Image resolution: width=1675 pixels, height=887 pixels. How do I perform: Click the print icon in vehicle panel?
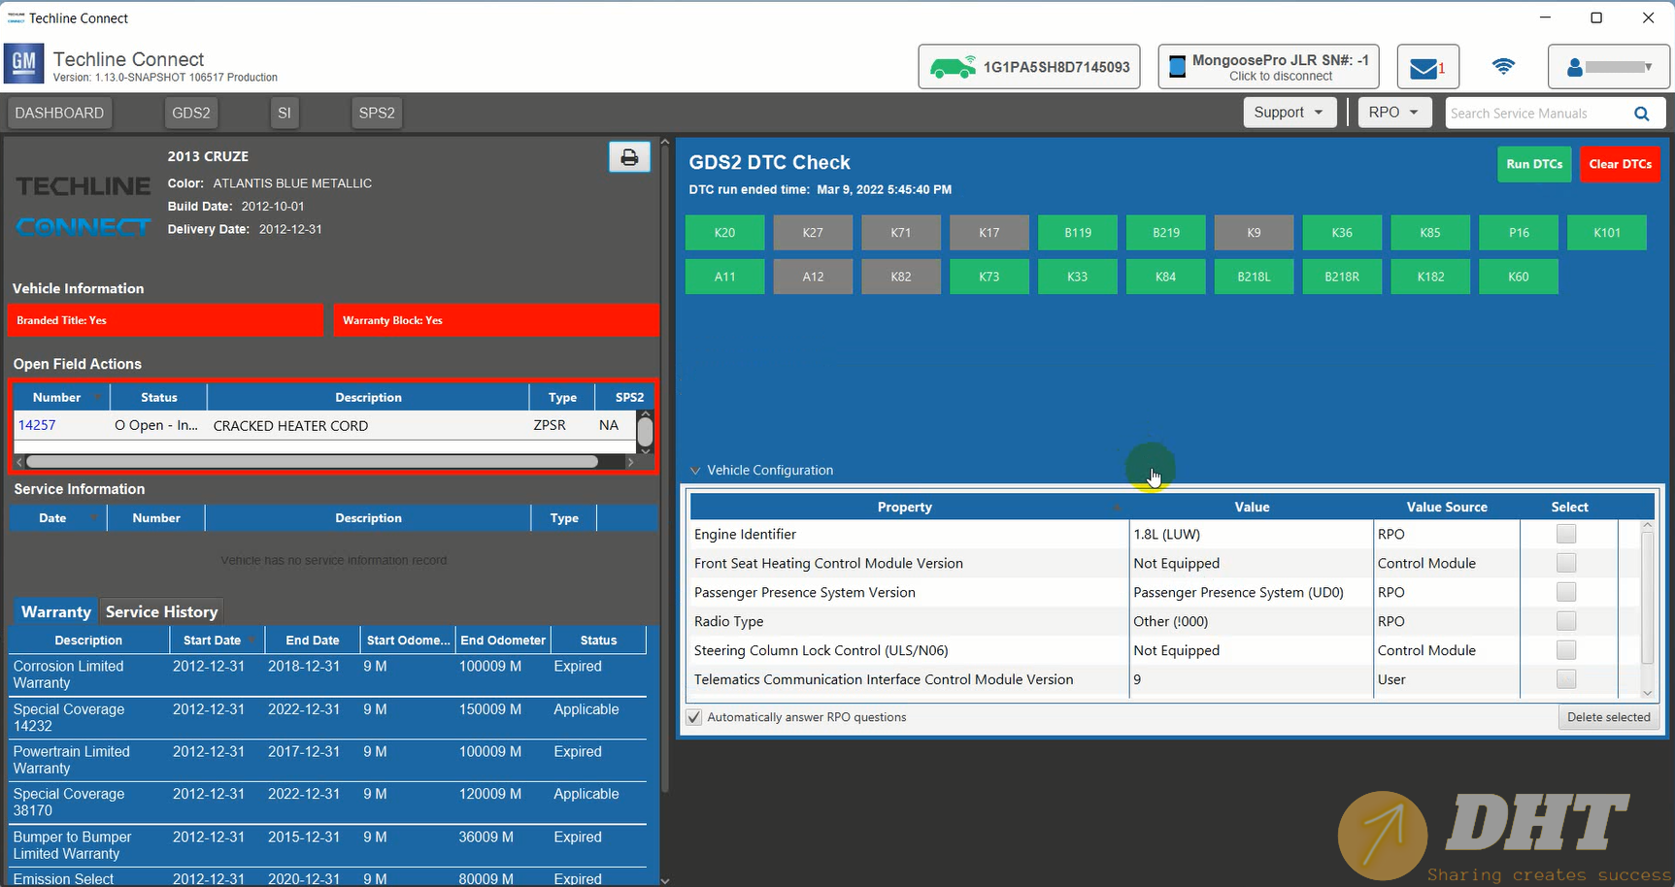(x=629, y=157)
